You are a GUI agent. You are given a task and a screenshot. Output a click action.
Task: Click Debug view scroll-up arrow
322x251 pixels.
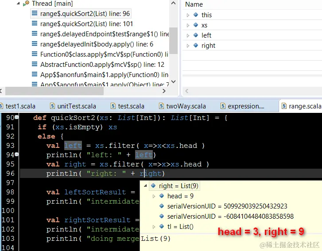(173, 3)
